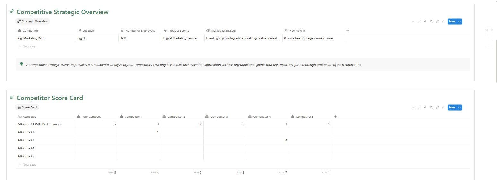Click the grid icon beside Competitor Score Card

pyautogui.click(x=12, y=97)
